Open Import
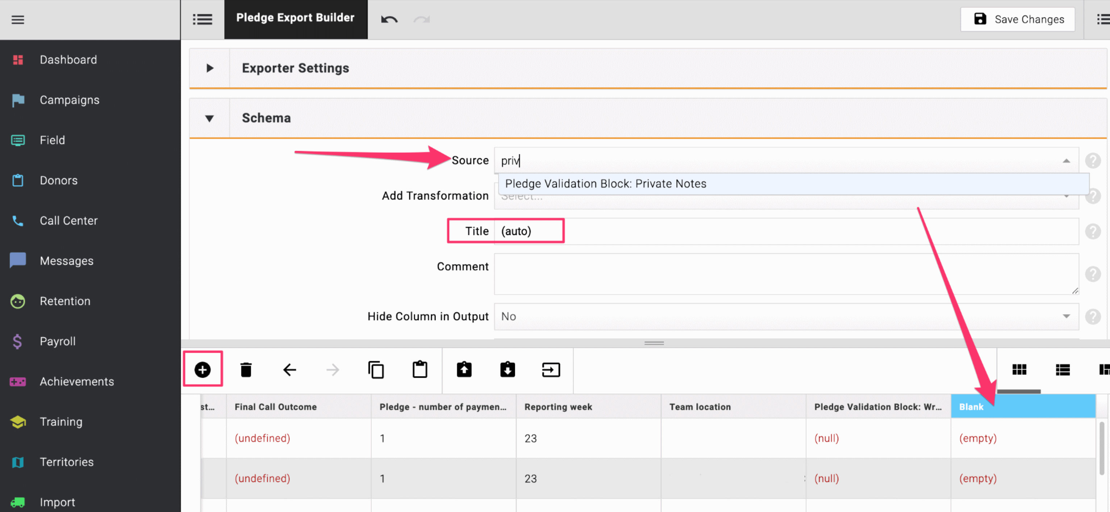Viewport: 1110px width, 512px height. (57, 502)
